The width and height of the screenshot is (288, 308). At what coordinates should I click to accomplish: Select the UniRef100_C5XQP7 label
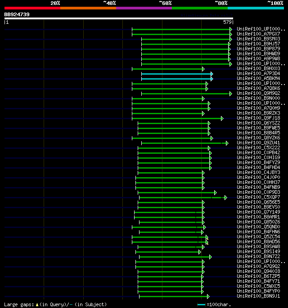258,197
